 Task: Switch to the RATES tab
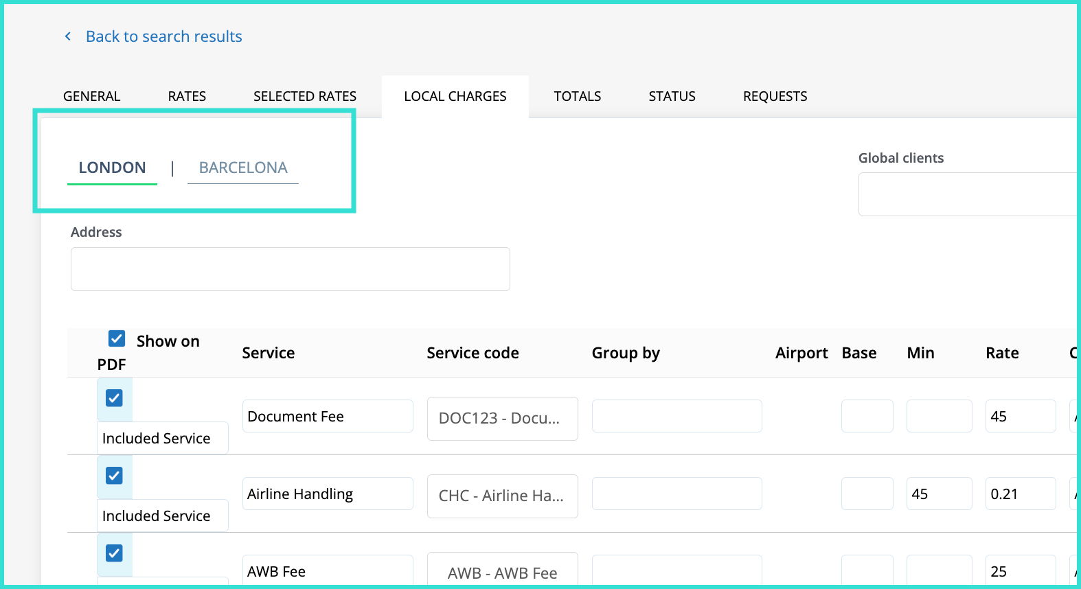187,96
